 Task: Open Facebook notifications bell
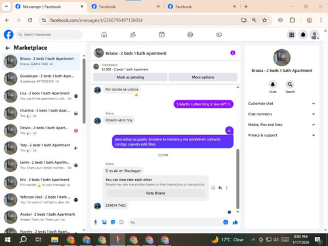(303, 35)
